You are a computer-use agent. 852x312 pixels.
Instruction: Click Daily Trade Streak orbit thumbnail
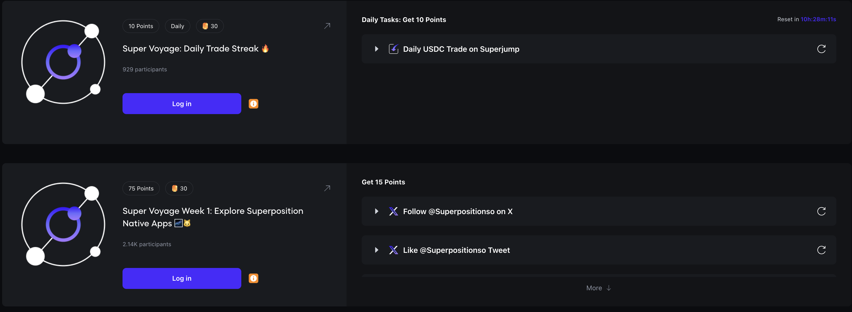click(63, 62)
